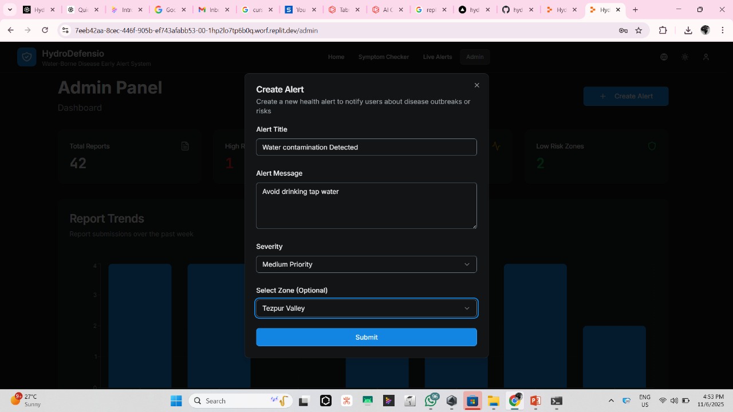Image resolution: width=733 pixels, height=412 pixels.
Task: Click the address bar URL
Action: click(x=196, y=30)
